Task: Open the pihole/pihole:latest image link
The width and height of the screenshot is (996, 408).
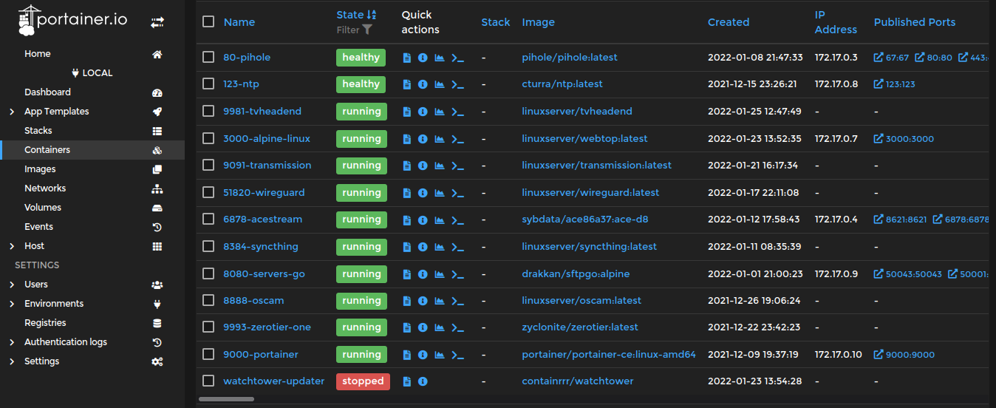Action: tap(570, 57)
